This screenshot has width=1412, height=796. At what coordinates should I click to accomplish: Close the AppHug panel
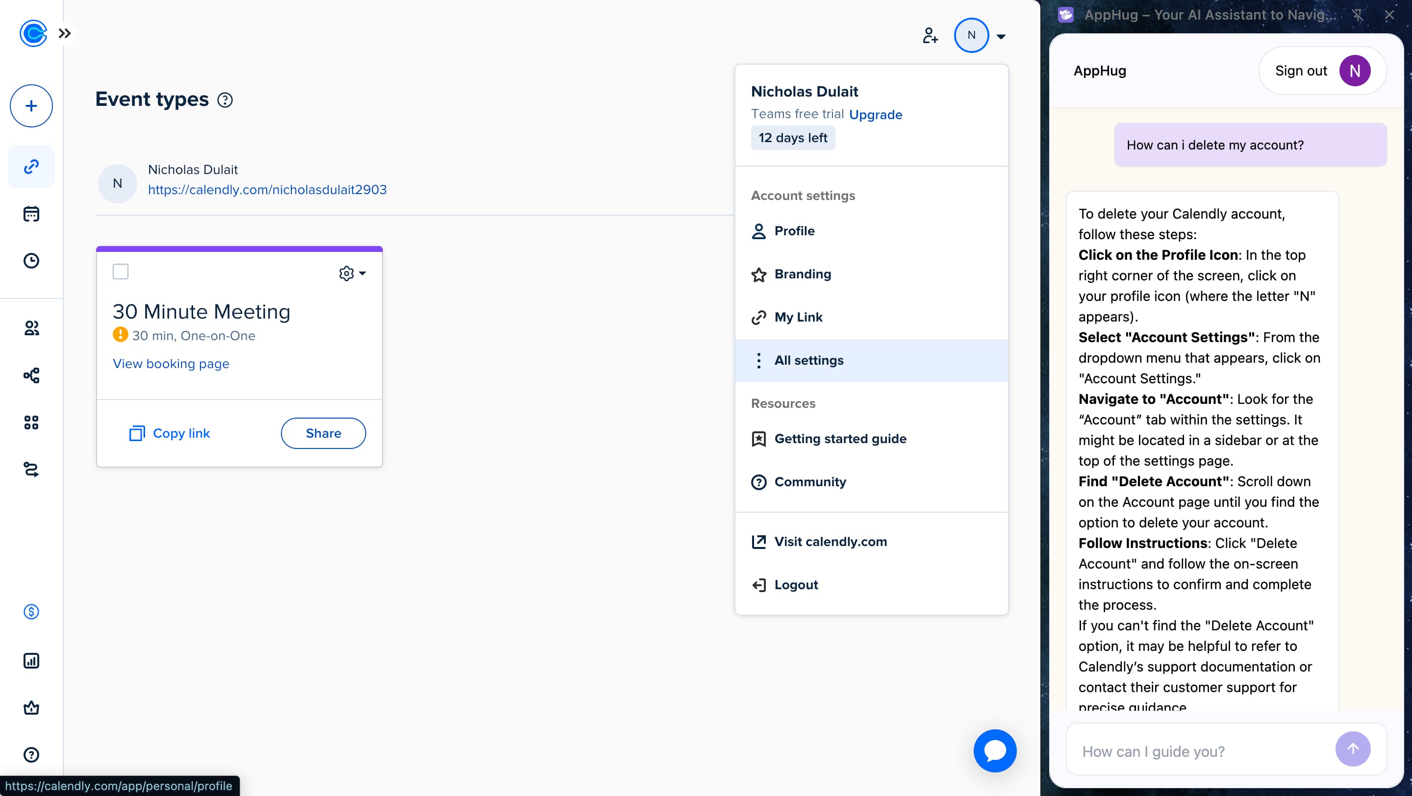1389,15
